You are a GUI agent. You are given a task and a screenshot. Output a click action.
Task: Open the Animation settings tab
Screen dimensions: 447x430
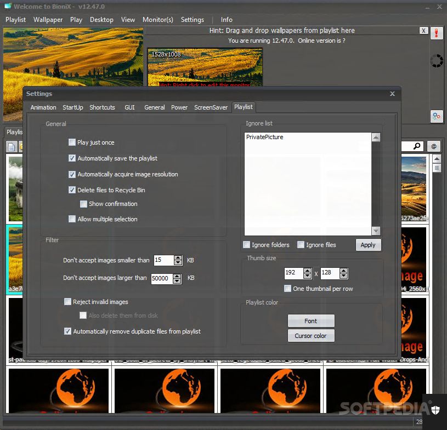(x=43, y=107)
